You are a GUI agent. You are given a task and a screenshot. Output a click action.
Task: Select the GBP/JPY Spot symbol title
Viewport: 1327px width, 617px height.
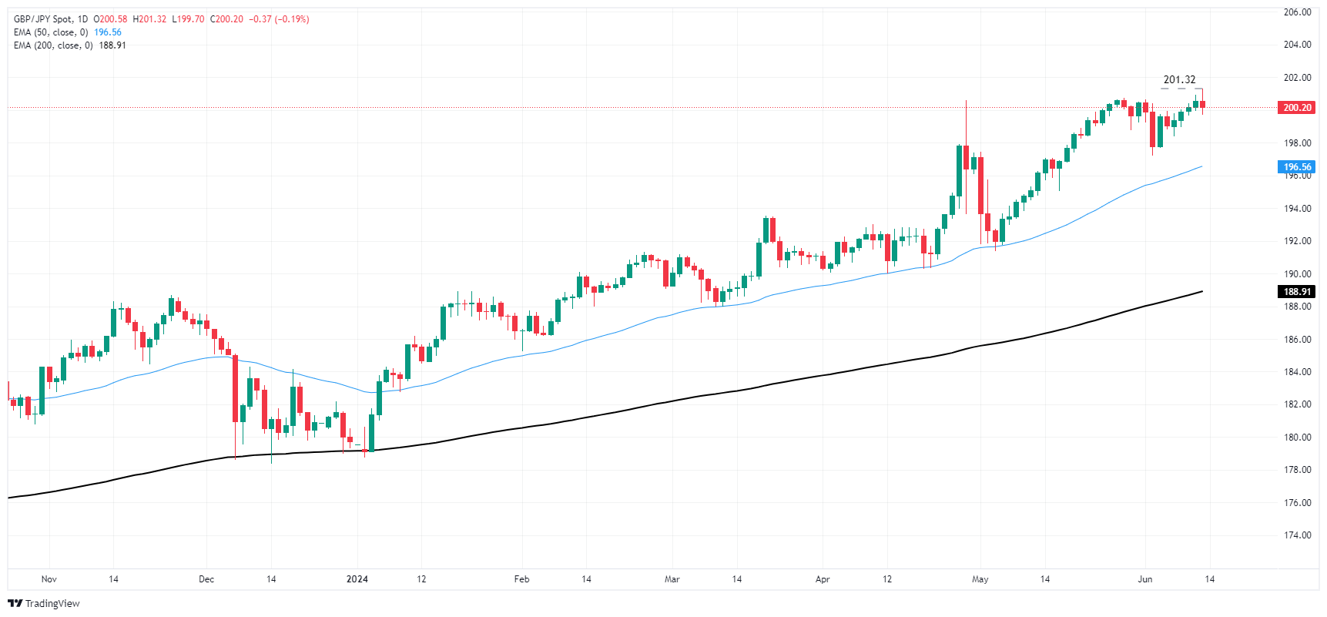(45, 19)
